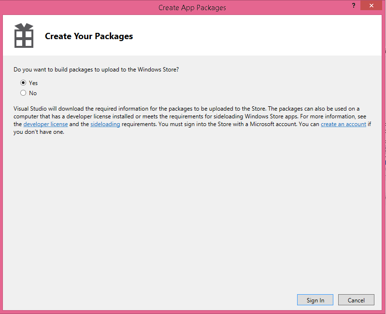Open the developer license link
This screenshot has width=386, height=314.
[x=45, y=124]
